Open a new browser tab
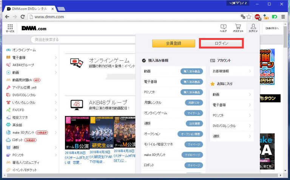 [x=61, y=9]
